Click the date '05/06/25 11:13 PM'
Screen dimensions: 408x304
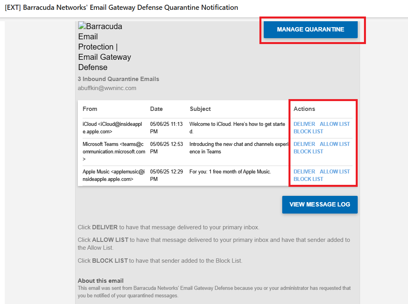pyautogui.click(x=167, y=128)
